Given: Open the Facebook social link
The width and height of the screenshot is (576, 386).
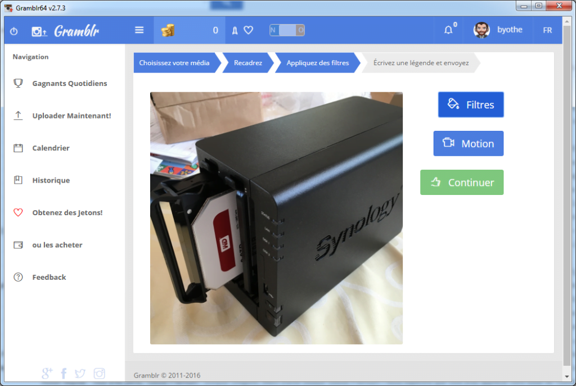Looking at the screenshot, I should [x=64, y=373].
